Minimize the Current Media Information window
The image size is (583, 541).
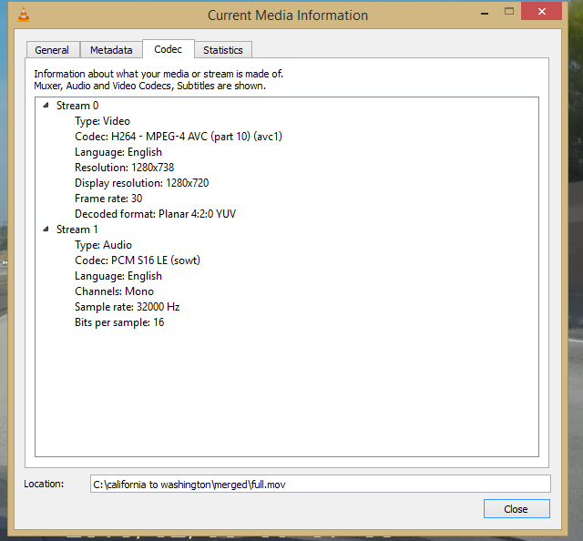tap(485, 13)
